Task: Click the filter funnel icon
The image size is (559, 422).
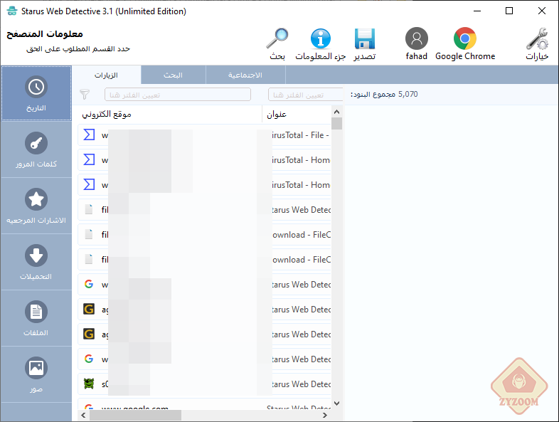Action: pos(85,94)
